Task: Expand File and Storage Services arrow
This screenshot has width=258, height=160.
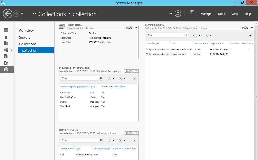Action: click(x=12, y=50)
